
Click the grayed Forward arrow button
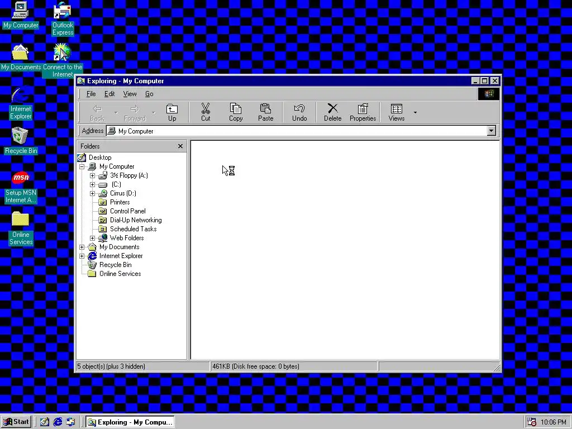[x=135, y=112]
